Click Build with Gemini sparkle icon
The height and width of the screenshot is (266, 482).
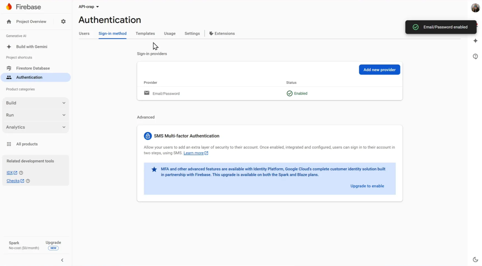coord(9,47)
